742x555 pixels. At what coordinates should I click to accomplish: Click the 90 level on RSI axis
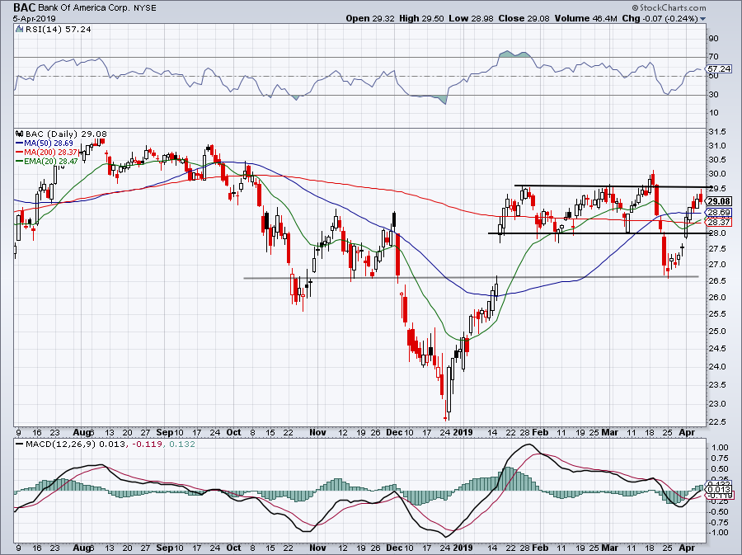click(x=713, y=38)
